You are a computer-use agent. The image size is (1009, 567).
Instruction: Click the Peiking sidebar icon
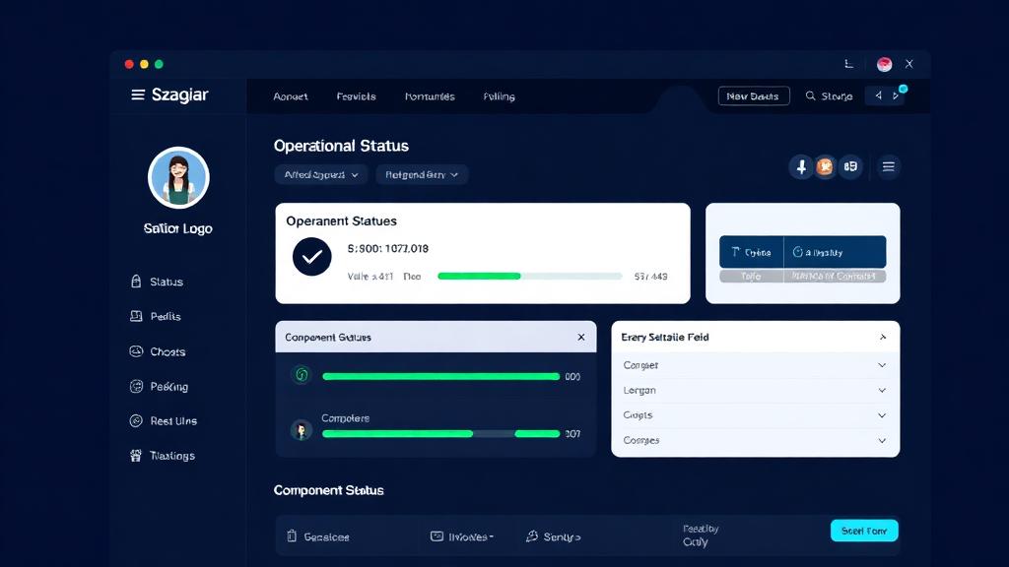[x=136, y=387]
